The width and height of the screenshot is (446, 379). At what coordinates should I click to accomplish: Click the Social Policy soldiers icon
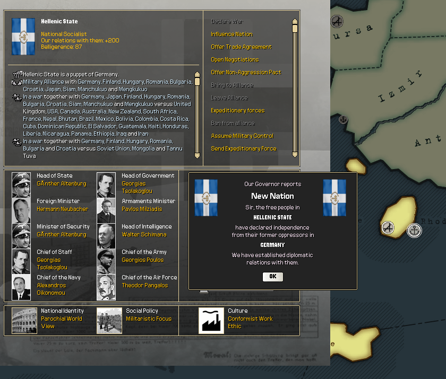coord(109,320)
